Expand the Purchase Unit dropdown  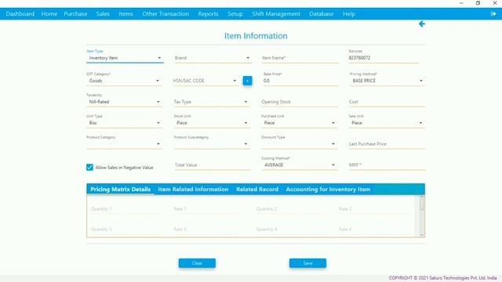coord(299,123)
